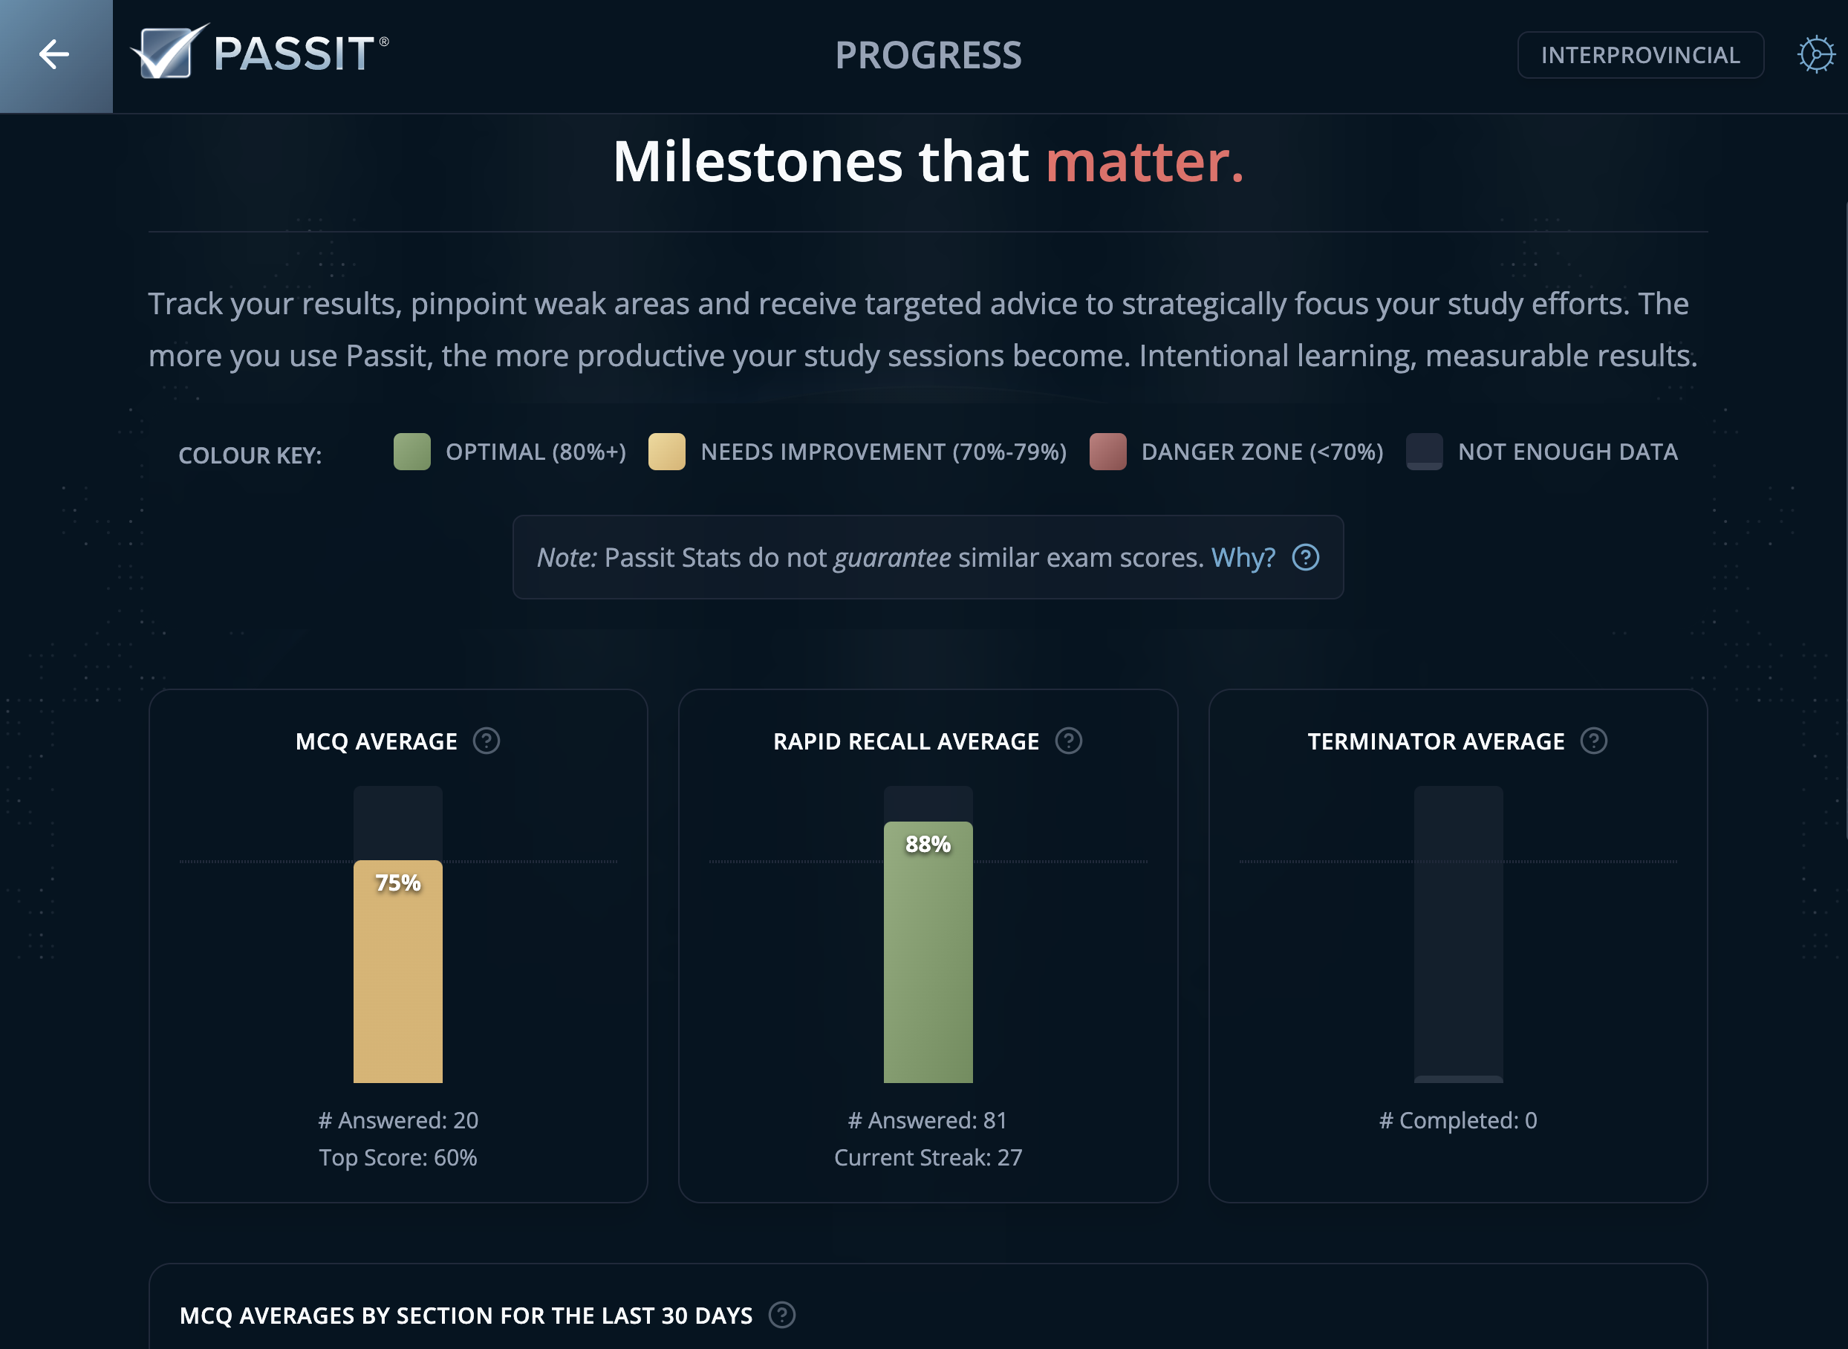The width and height of the screenshot is (1848, 1349).
Task: Open help for MCQ AVERAGES BY SECTION
Action: tap(784, 1316)
